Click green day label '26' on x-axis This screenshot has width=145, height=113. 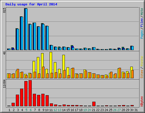pos(115,110)
